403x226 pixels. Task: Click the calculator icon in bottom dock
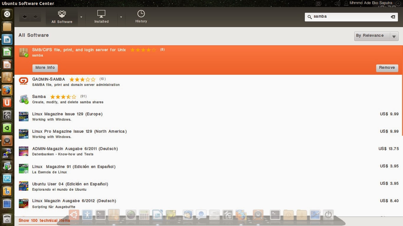coord(144,215)
